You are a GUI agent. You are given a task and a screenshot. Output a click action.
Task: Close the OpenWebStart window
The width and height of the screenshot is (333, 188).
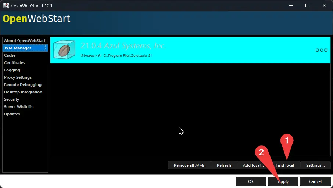tap(324, 5)
